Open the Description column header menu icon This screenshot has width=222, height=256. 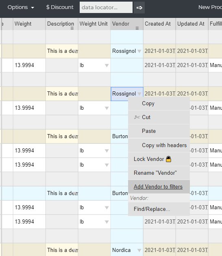coord(72,28)
